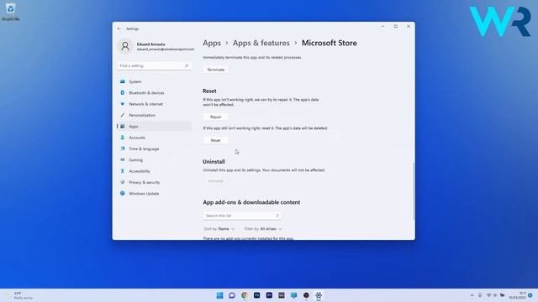Select the Reset section heading

[209, 91]
